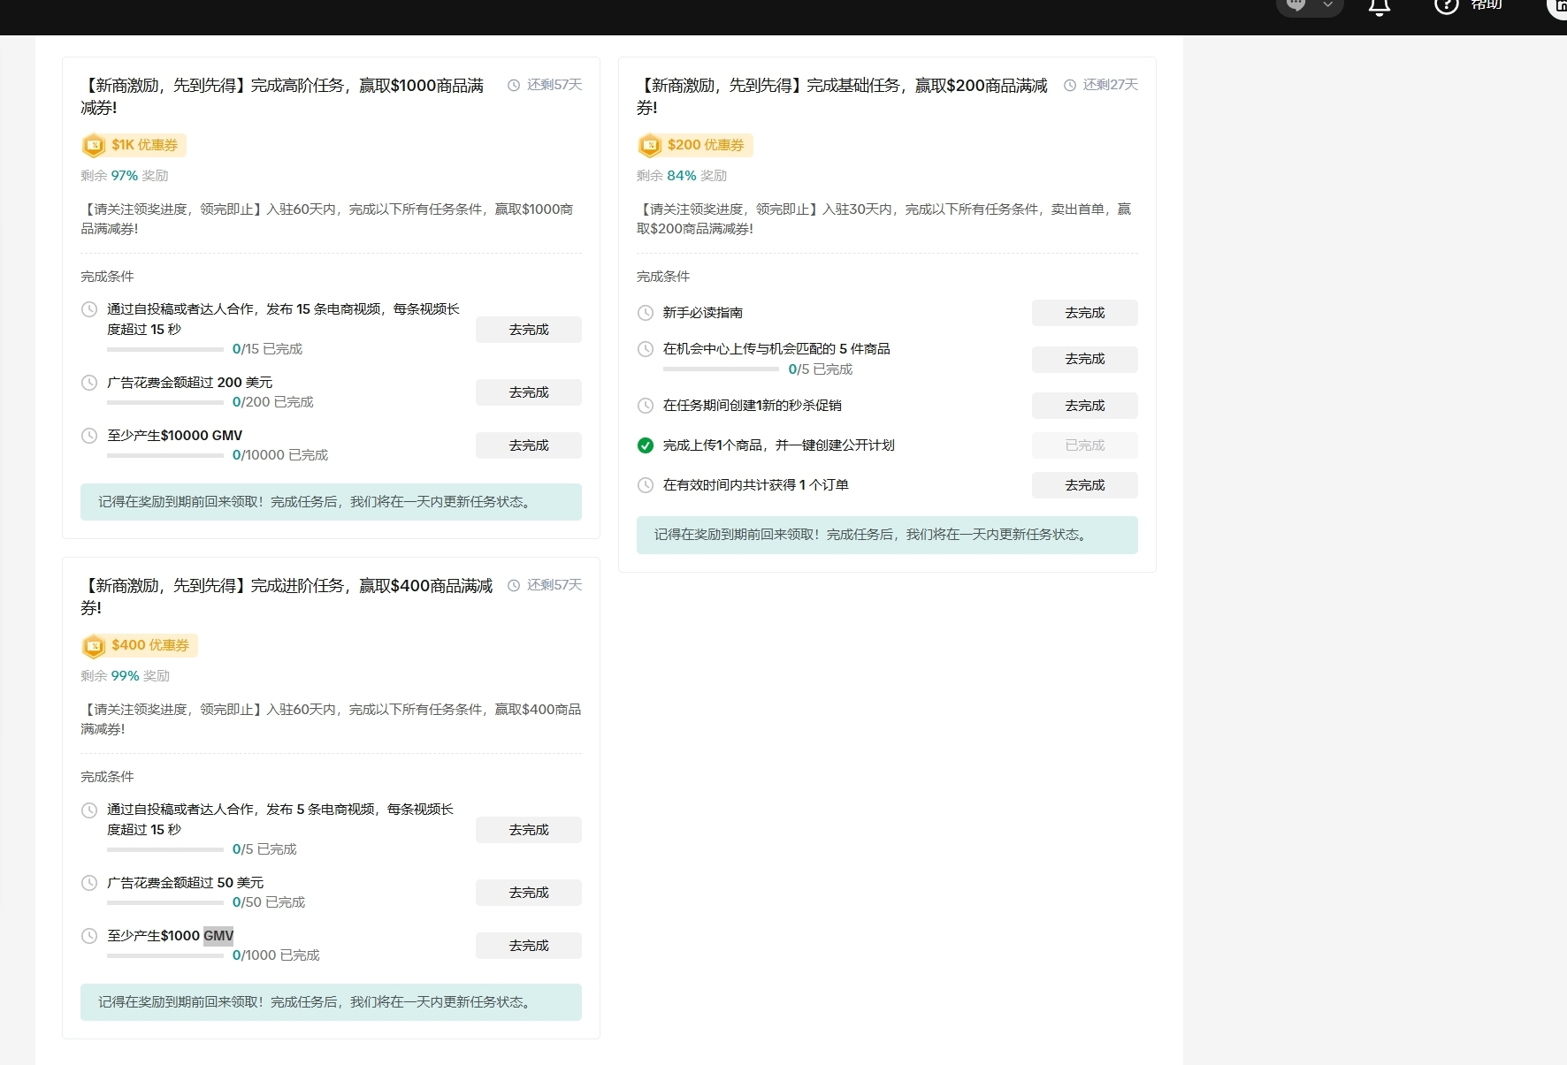The width and height of the screenshot is (1567, 1065).
Task: Click the 至少产生$10000 GMV label
Action: click(175, 436)
